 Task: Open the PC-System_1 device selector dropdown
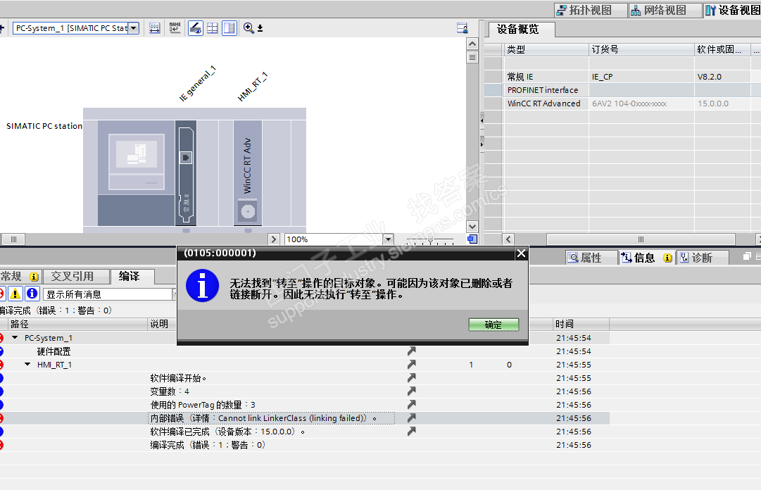[x=134, y=28]
